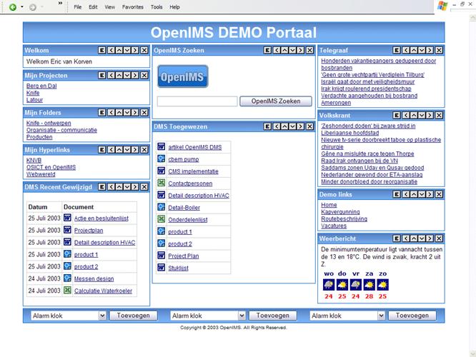This screenshot has height=357, width=476.
Task: Open the Favorites menu
Action: (x=132, y=6)
